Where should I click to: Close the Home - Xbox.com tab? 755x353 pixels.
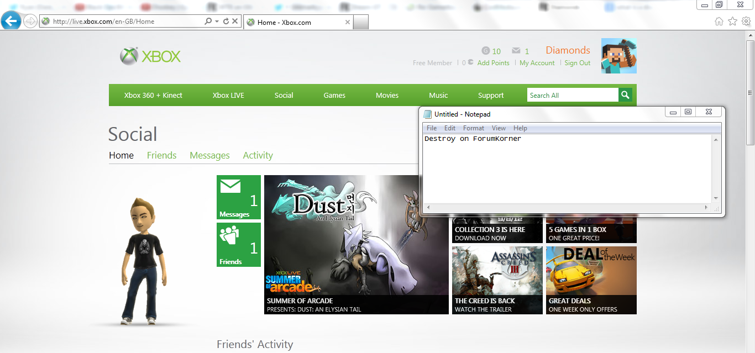pos(348,23)
